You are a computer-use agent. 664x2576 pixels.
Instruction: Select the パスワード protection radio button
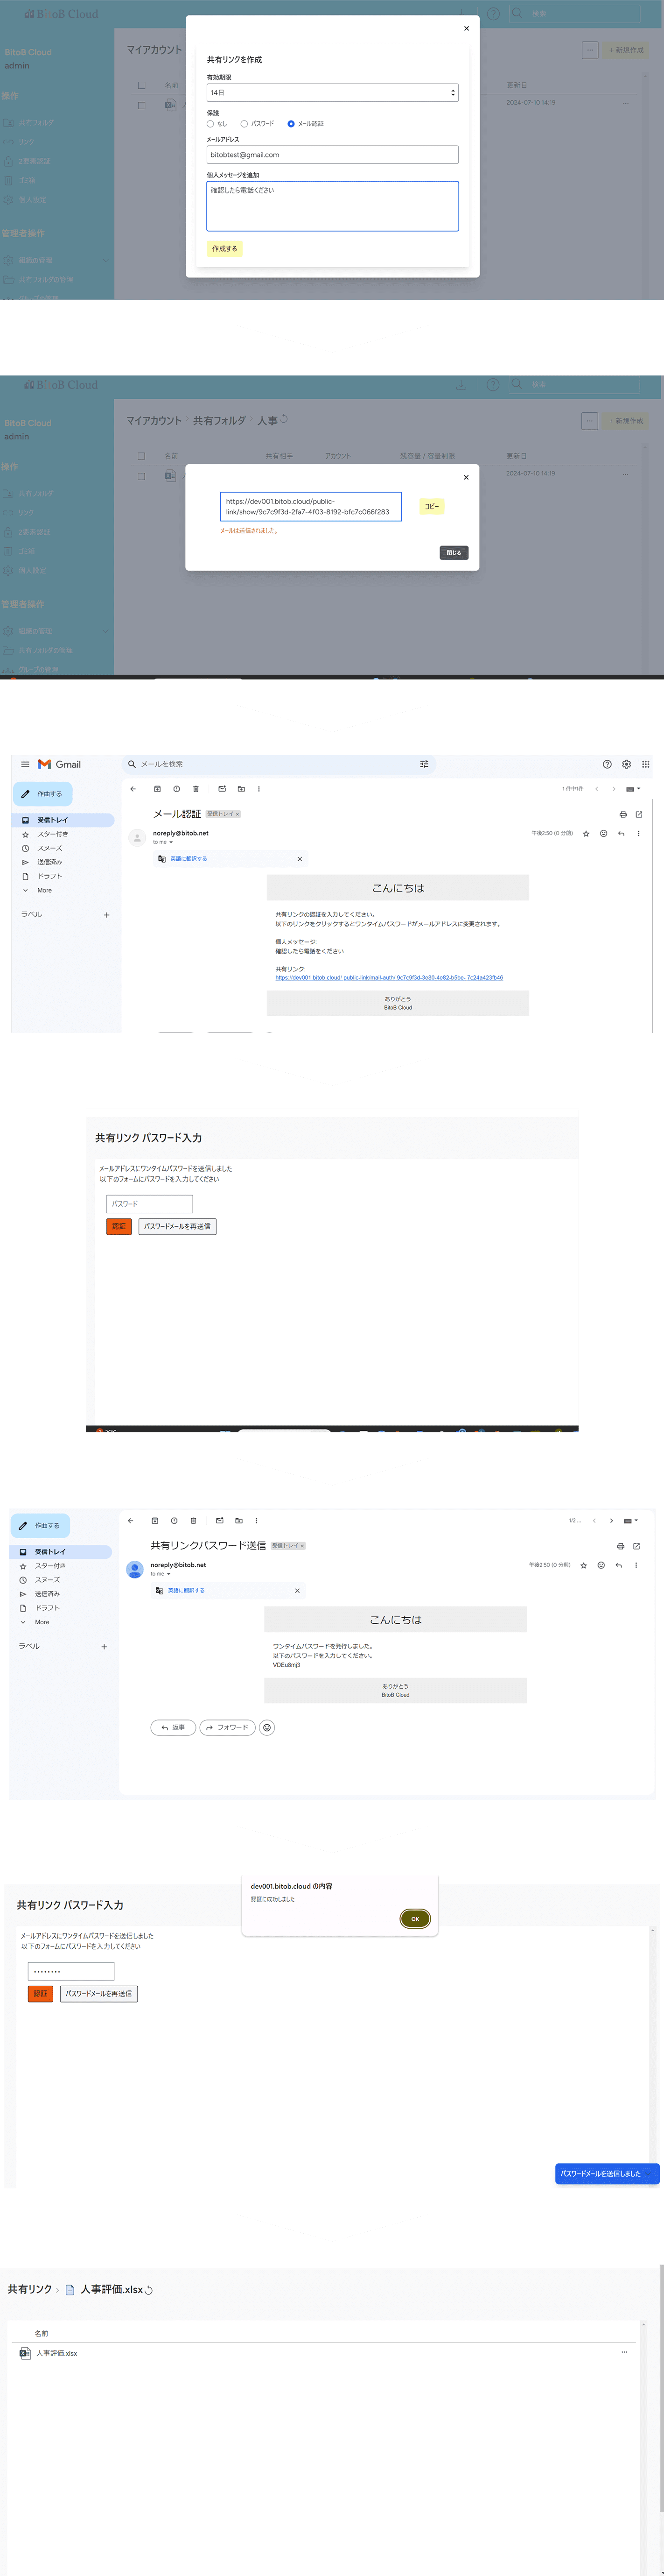pos(244,124)
